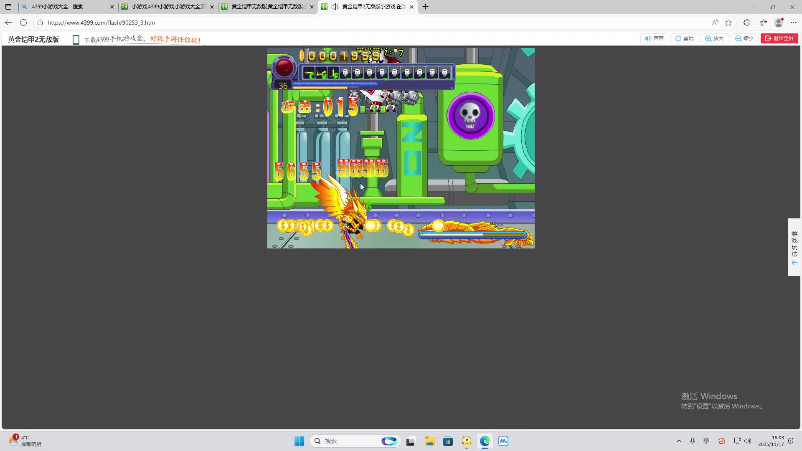Viewport: 802px width, 451px height.
Task: Click the browser refresh icon
Action: (x=23, y=23)
